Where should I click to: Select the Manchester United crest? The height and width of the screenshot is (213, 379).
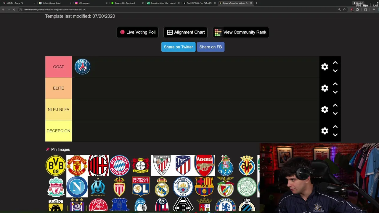[77, 165]
